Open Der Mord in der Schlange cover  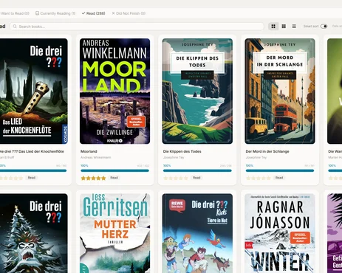pyautogui.click(x=280, y=91)
